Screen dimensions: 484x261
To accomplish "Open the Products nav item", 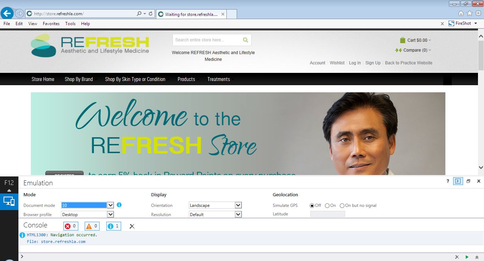I will pos(186,79).
